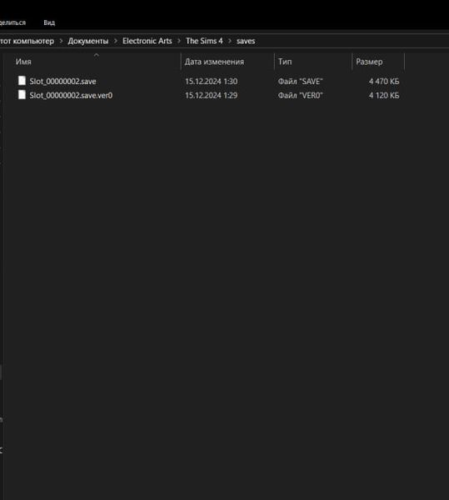Click the saves breadcrumb segment
This screenshot has height=500, width=449.
[x=246, y=41]
